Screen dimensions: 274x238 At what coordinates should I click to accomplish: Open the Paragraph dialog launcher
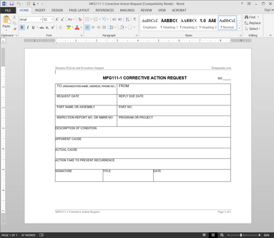(x=137, y=35)
